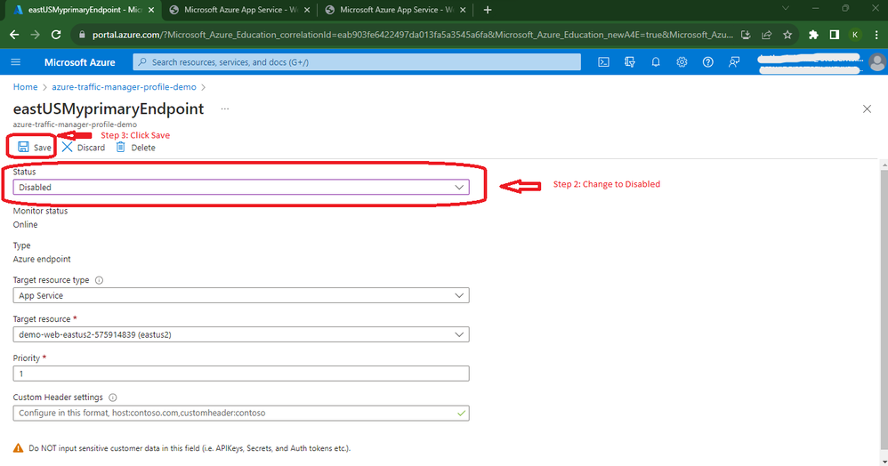Bookmark this page with the star icon
The width and height of the screenshot is (888, 466).
coord(787,35)
